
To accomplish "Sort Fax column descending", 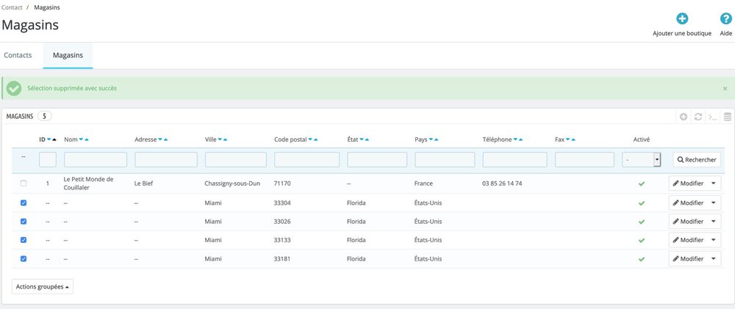I will pyautogui.click(x=567, y=139).
